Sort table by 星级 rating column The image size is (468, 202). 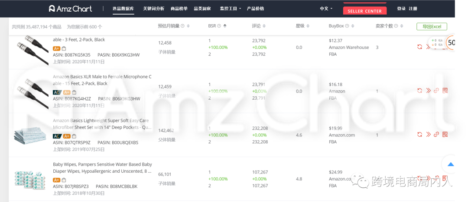pos(308,26)
